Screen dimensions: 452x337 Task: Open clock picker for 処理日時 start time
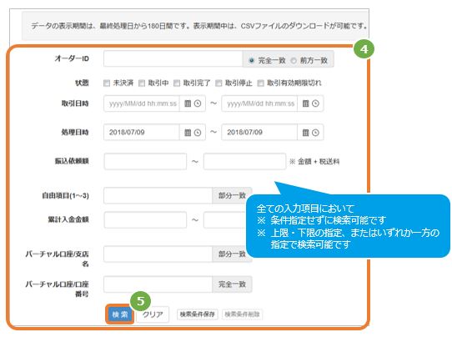click(198, 133)
